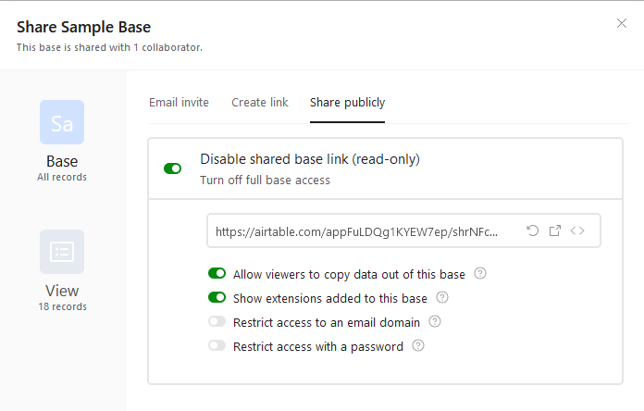Select the Share publicly tab
This screenshot has width=644, height=411.
[x=348, y=103]
